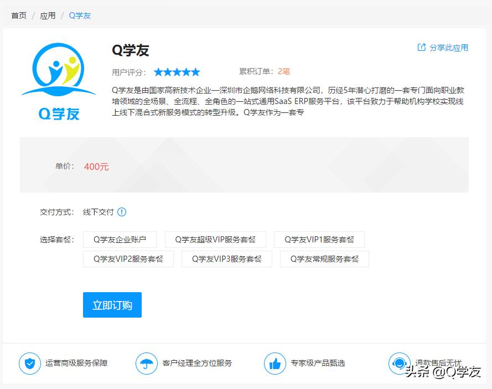This screenshot has width=492, height=389.
Task: Click the headset icon beside 退款售后无忧
Action: point(400,364)
